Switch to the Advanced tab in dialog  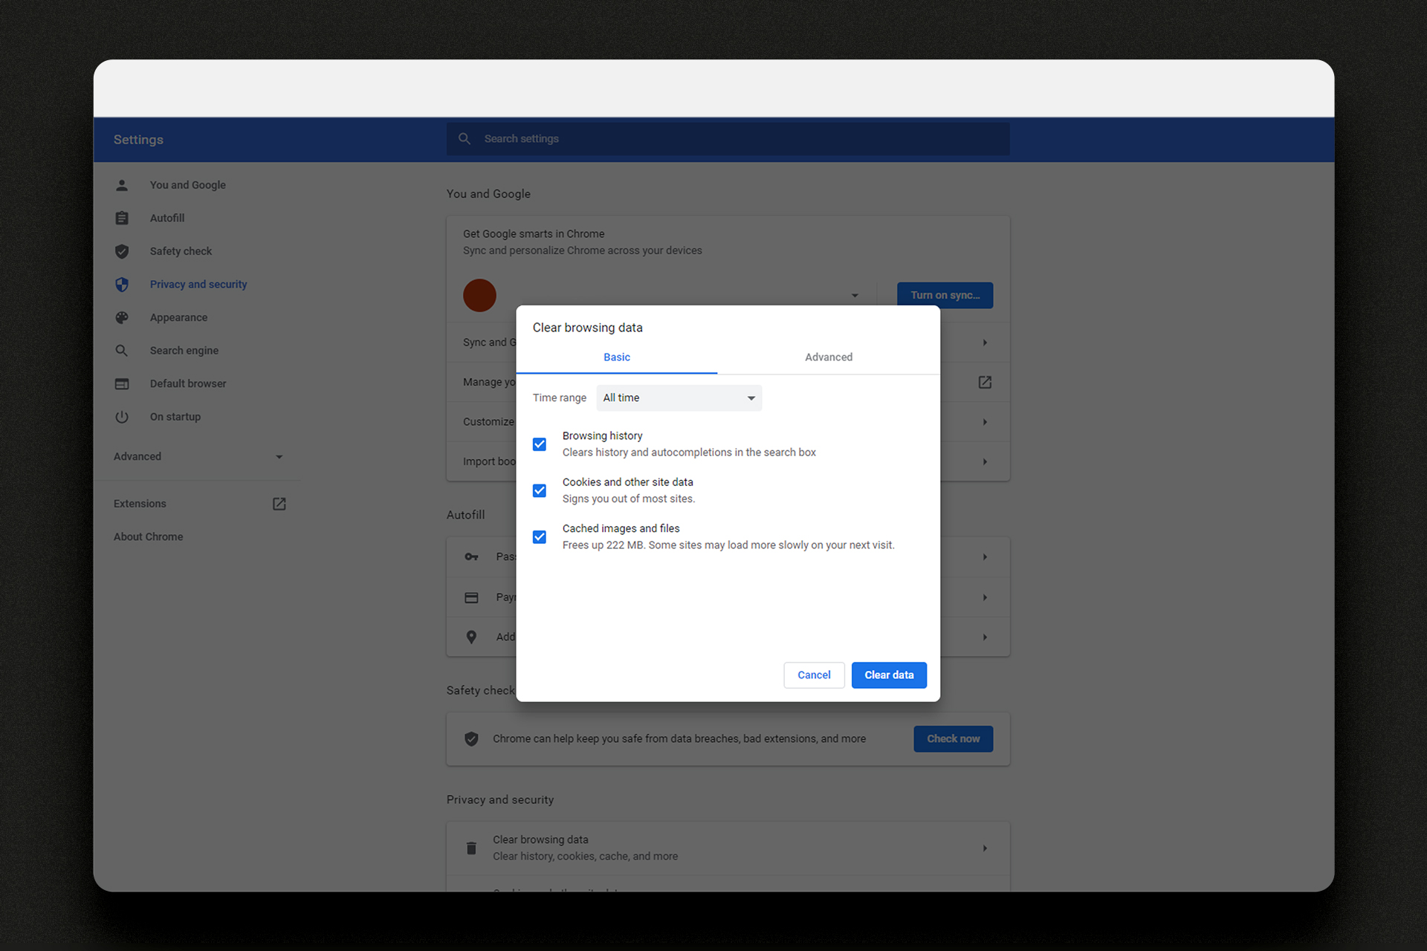[829, 357]
